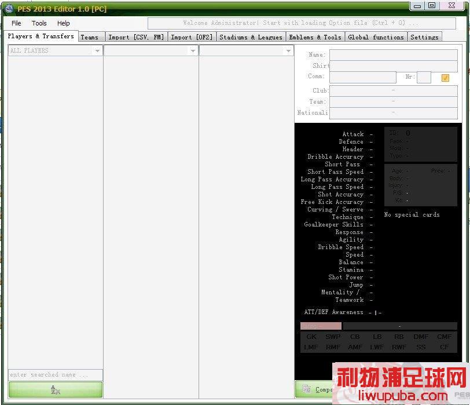Click the Nr number field
470x405 pixels.
[x=424, y=77]
